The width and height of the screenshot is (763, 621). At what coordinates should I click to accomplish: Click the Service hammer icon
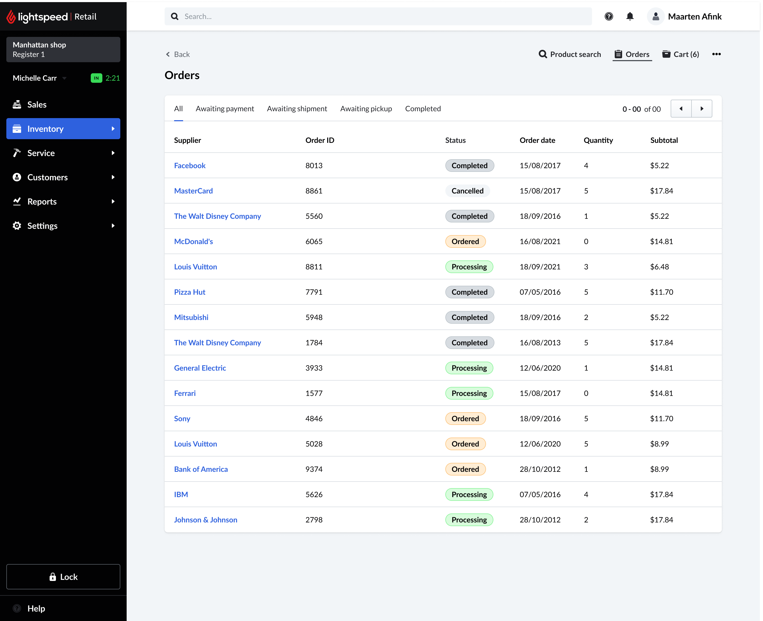17,153
